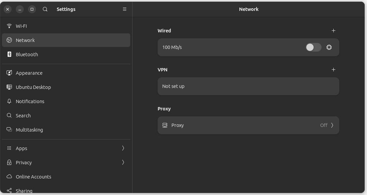Toggle the wired 100 Mb/s connection switch
The image size is (367, 195).
[313, 47]
